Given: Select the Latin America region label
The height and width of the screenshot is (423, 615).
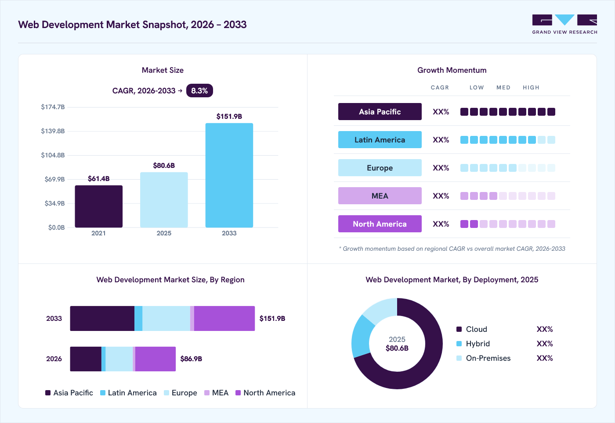Looking at the screenshot, I should click(x=380, y=140).
